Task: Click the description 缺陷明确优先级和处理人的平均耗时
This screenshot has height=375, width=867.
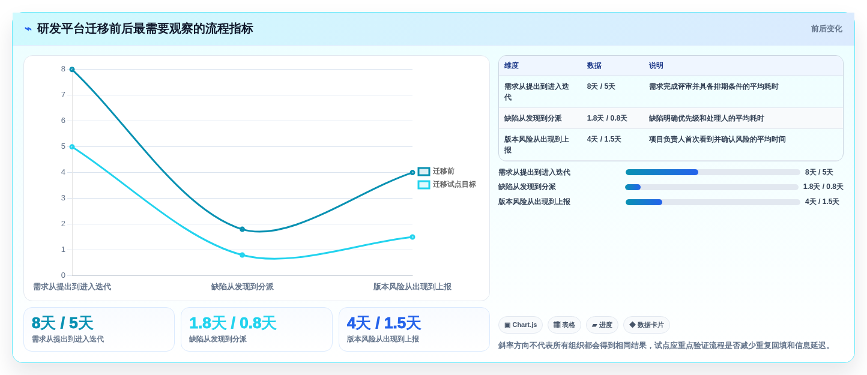Action: pyautogui.click(x=707, y=119)
